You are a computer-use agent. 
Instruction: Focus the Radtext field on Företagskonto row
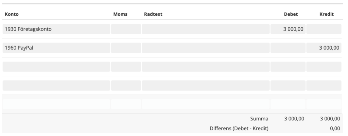[x=206, y=29]
